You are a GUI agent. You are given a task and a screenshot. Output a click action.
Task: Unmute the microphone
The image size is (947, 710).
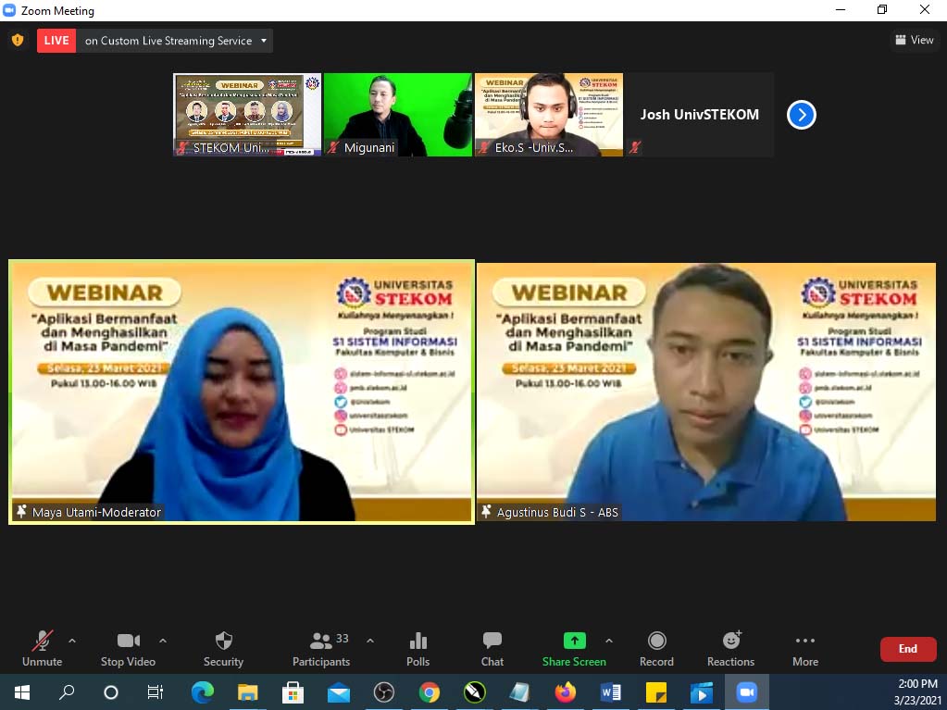pyautogui.click(x=43, y=650)
